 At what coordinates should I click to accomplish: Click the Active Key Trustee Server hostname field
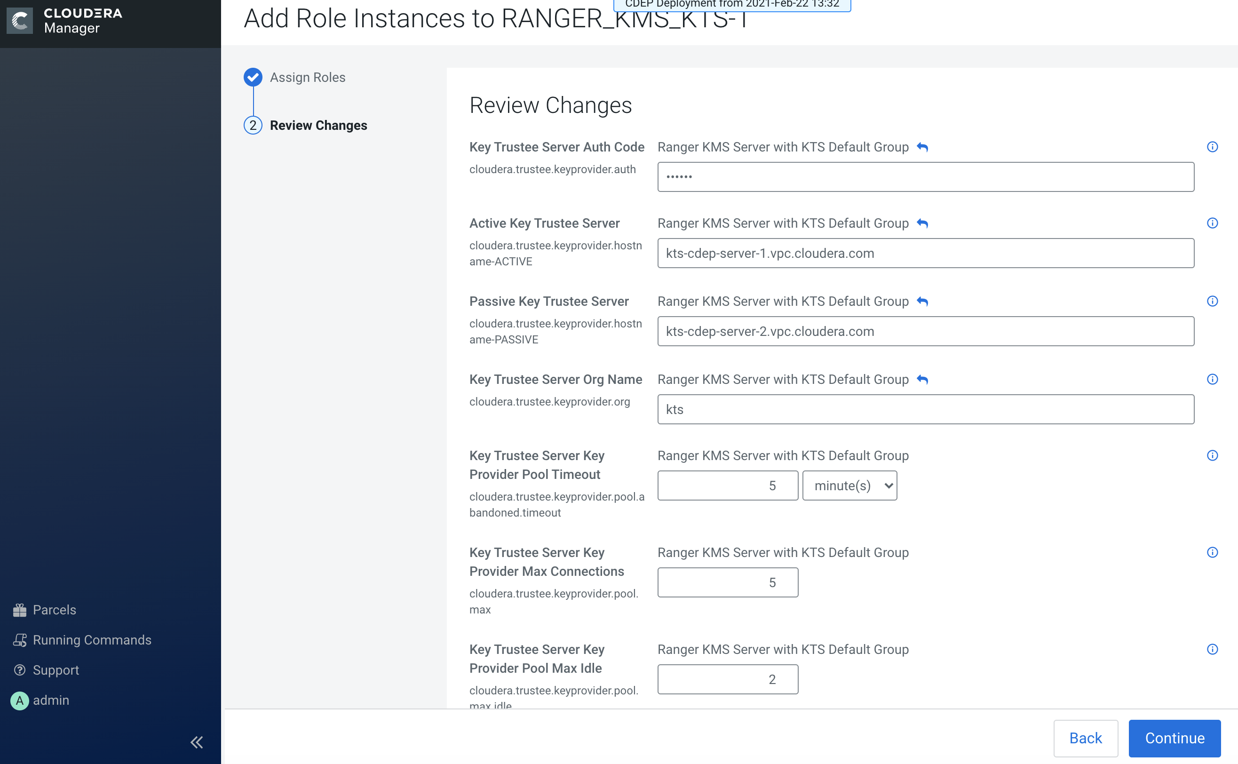coord(925,253)
